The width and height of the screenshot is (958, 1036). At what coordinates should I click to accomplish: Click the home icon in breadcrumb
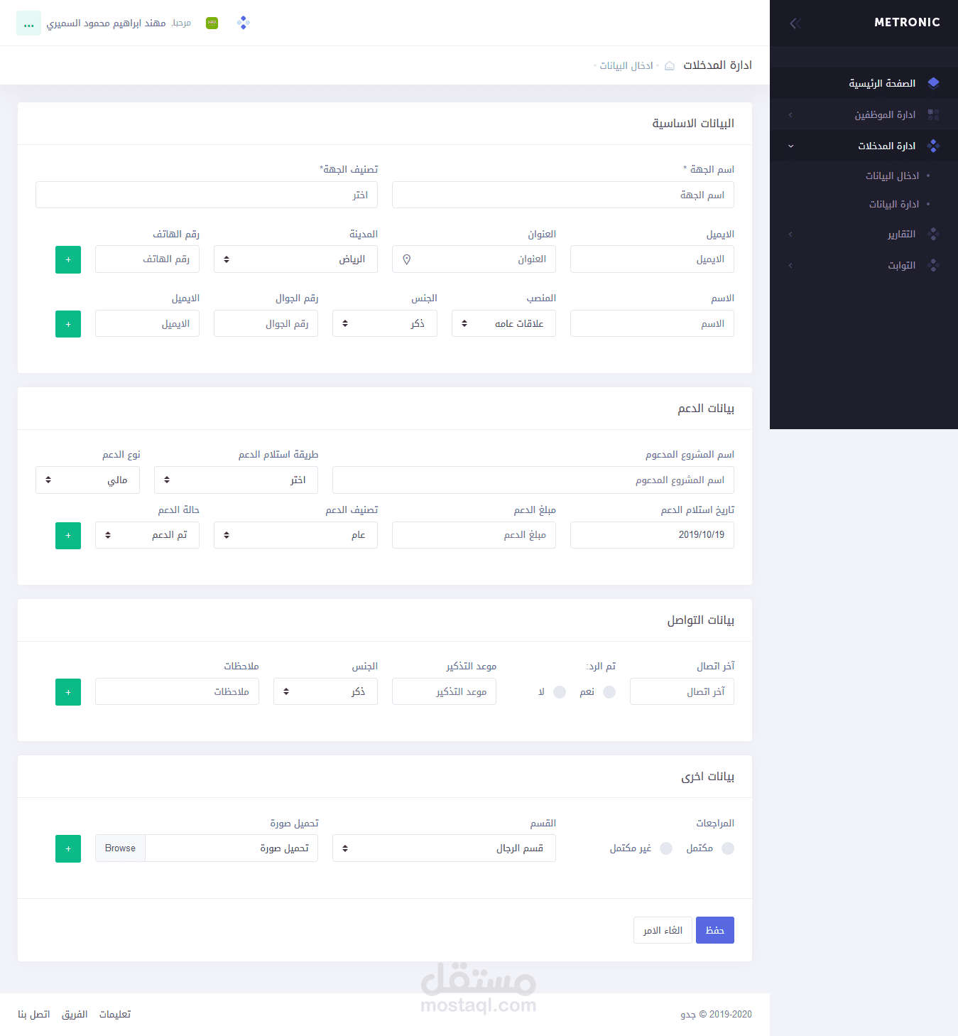click(669, 65)
